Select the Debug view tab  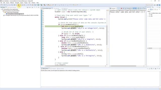click(4, 7)
